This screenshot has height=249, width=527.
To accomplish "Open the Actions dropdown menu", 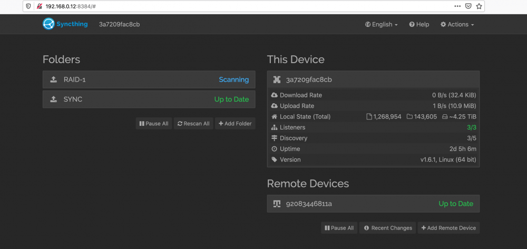I will tap(457, 25).
